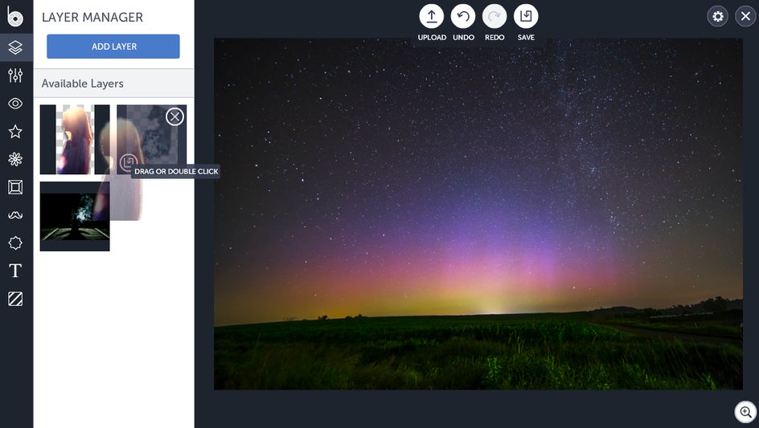759x428 pixels.
Task: Open the Overlays badge tool
Action: [x=15, y=243]
